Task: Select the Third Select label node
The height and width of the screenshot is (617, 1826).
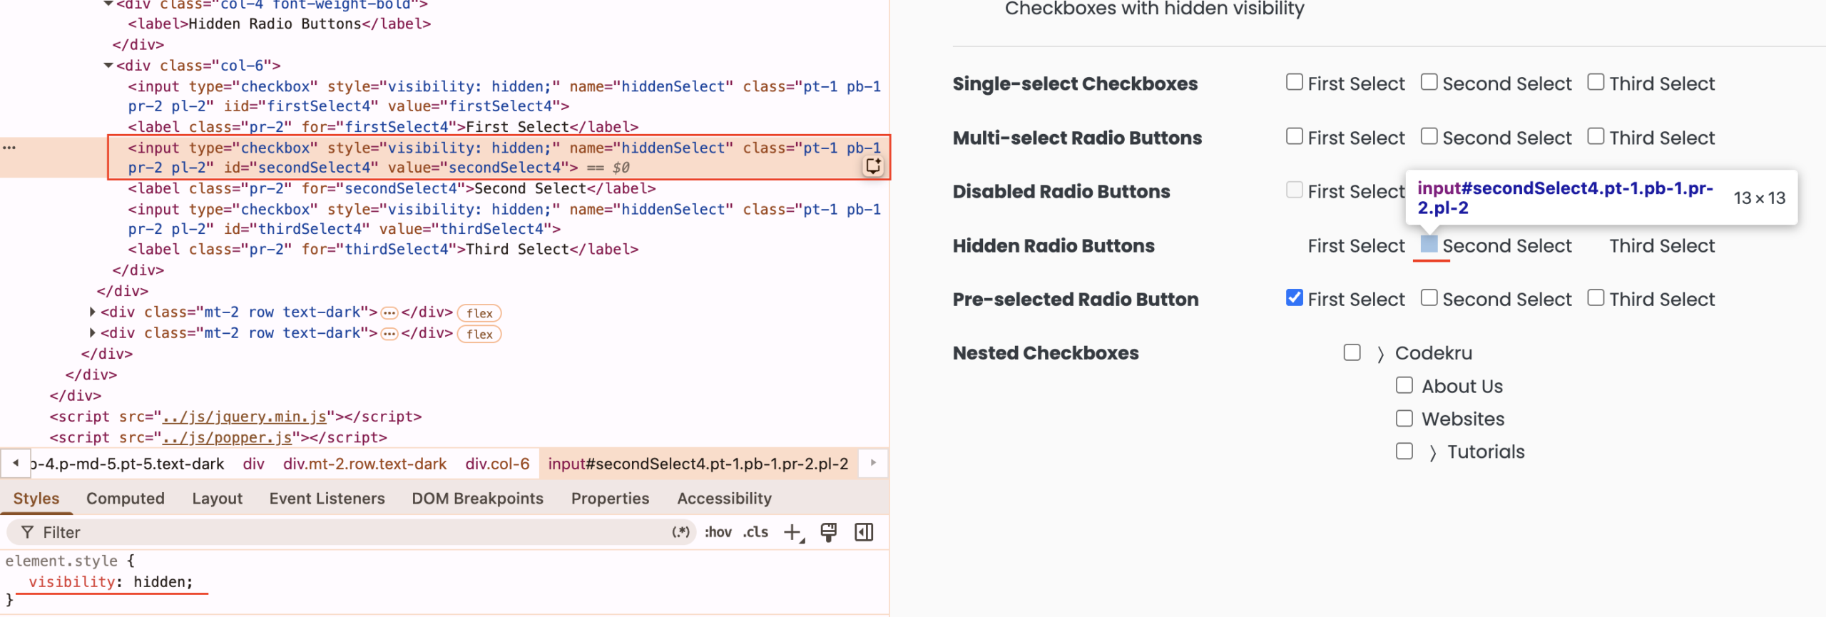Action: tap(383, 249)
